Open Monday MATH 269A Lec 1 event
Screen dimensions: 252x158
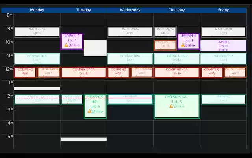[x=37, y=32]
